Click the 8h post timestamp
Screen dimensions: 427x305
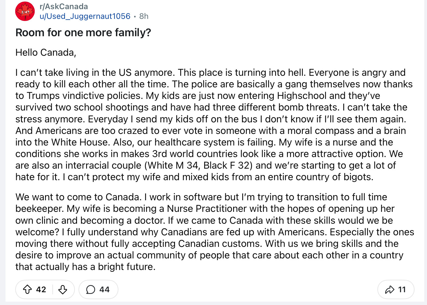[x=144, y=16]
